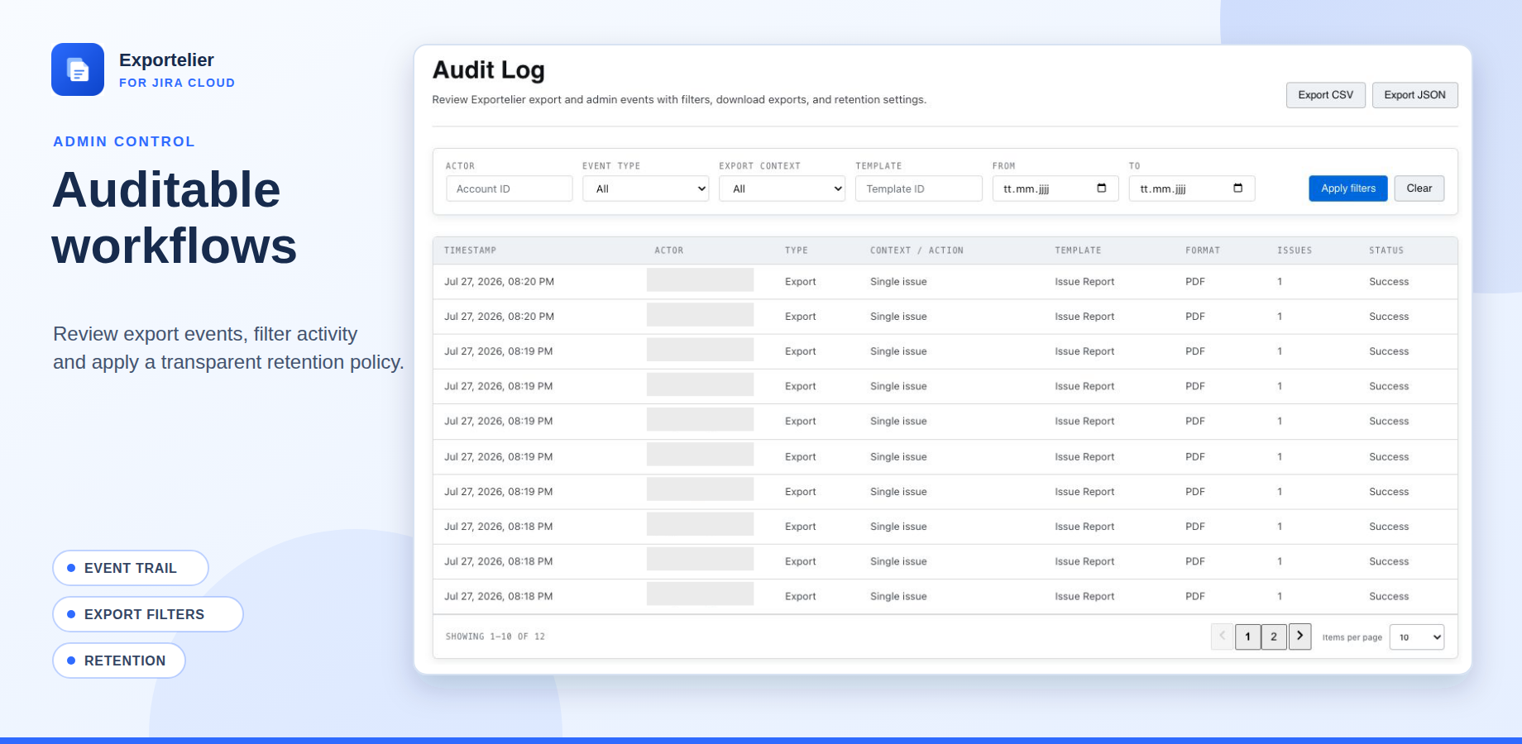Open the To date calendar picker icon
Screen dimensions: 1522x744
tap(1237, 188)
